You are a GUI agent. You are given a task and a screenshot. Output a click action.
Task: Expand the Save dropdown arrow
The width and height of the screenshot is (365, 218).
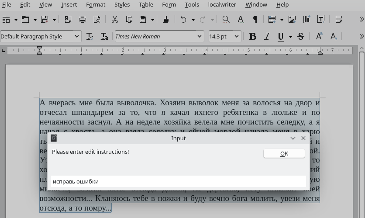(54, 20)
